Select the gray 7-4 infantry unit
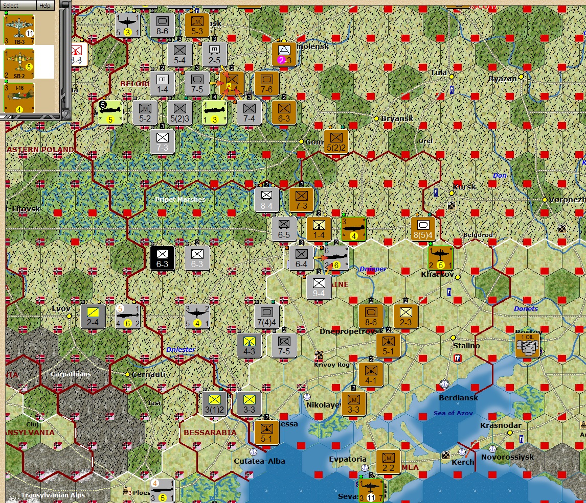 pos(249,112)
